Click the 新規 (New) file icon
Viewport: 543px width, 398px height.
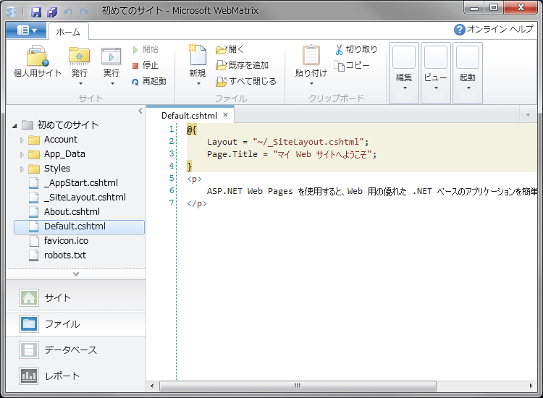click(198, 55)
